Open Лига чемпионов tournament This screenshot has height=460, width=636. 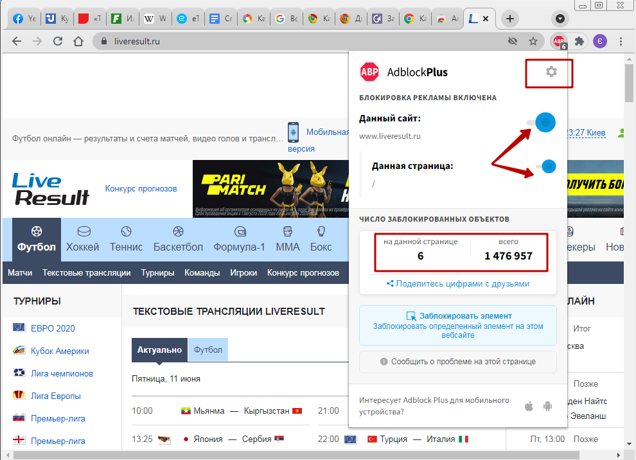pos(62,373)
